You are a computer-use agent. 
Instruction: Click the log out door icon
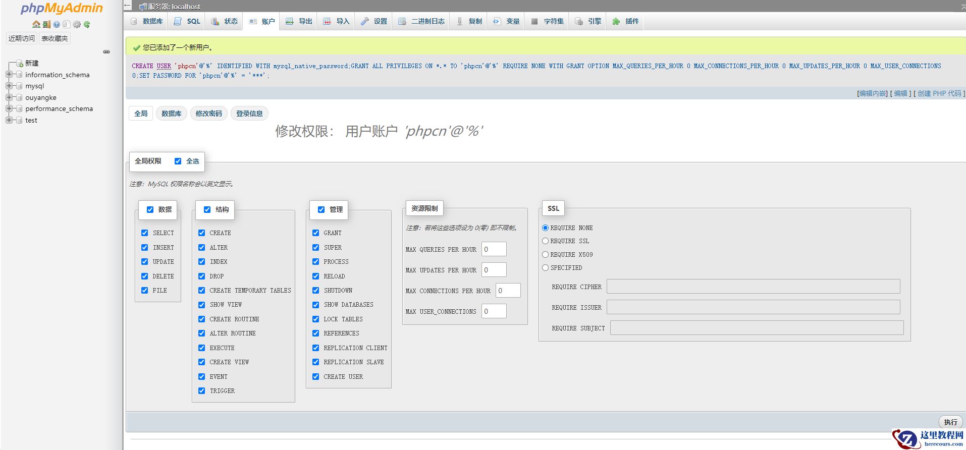click(x=46, y=24)
